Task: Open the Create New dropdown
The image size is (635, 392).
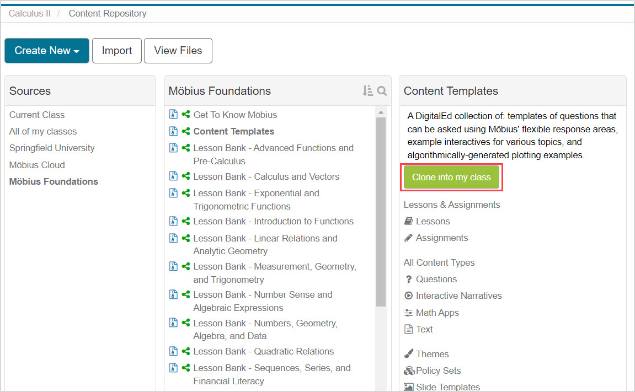Action: [x=47, y=51]
